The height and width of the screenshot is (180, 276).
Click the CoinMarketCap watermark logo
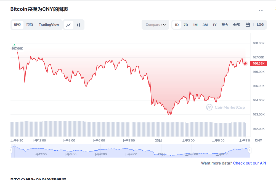[x=209, y=107]
